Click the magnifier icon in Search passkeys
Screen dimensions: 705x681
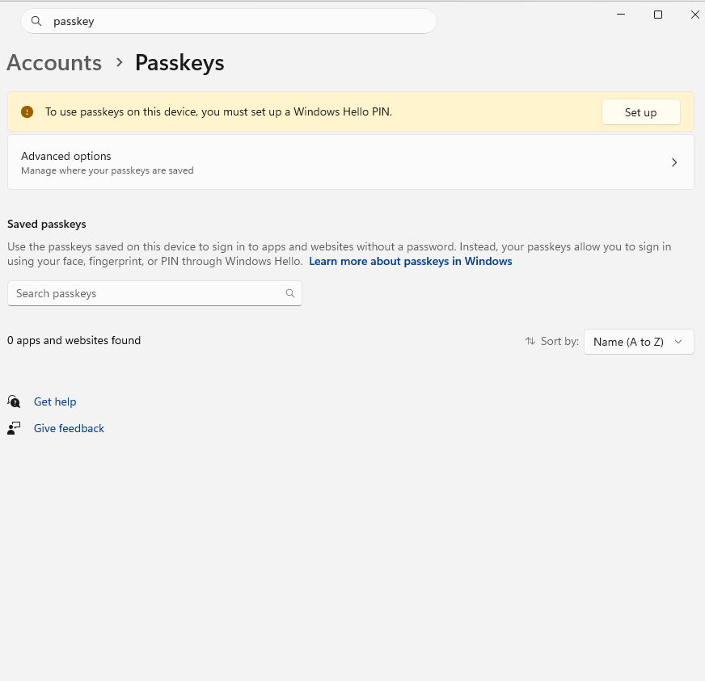tap(290, 293)
